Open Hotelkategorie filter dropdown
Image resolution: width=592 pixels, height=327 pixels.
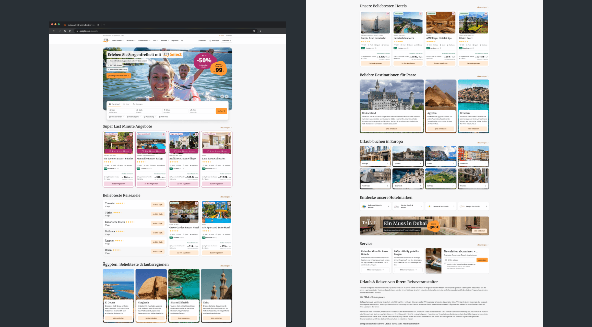tap(134, 117)
